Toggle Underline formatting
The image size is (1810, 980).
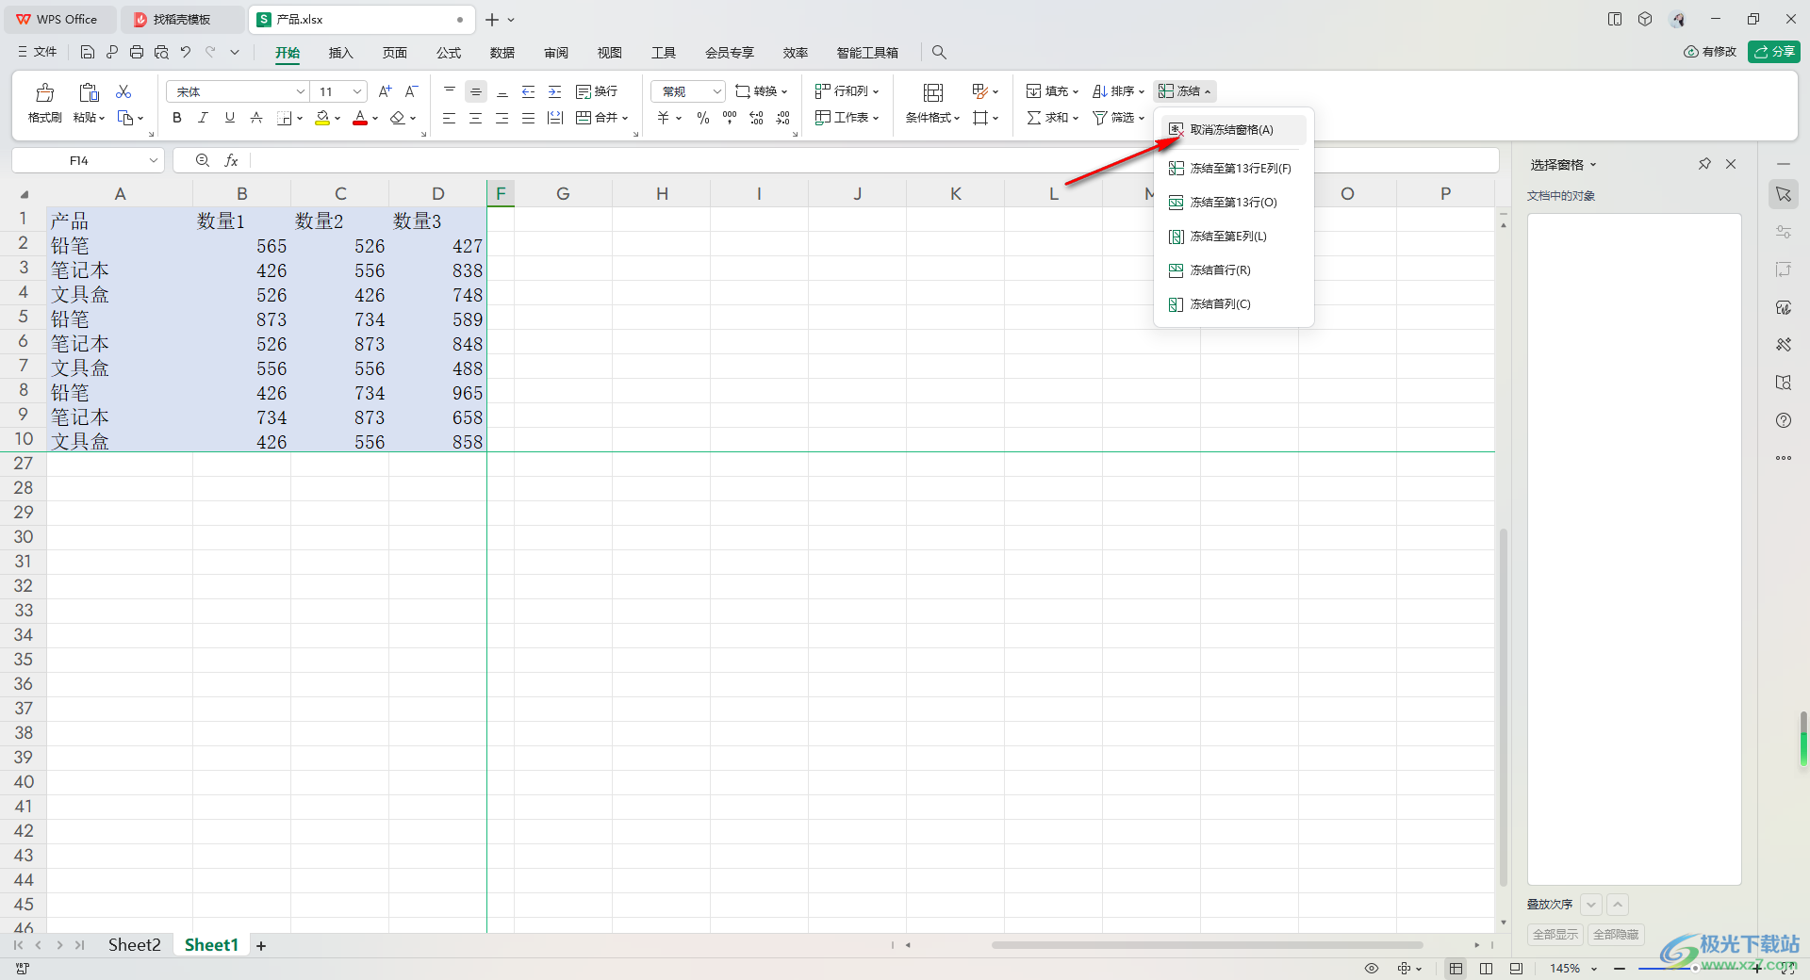click(x=229, y=118)
